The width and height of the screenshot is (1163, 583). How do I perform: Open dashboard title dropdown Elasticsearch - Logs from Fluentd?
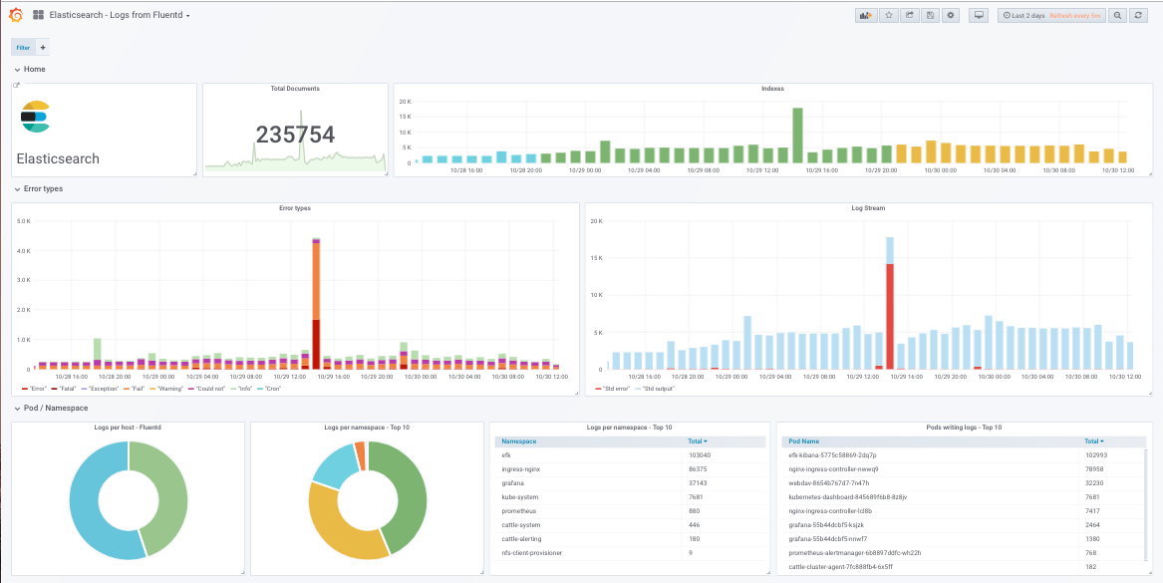(x=120, y=15)
